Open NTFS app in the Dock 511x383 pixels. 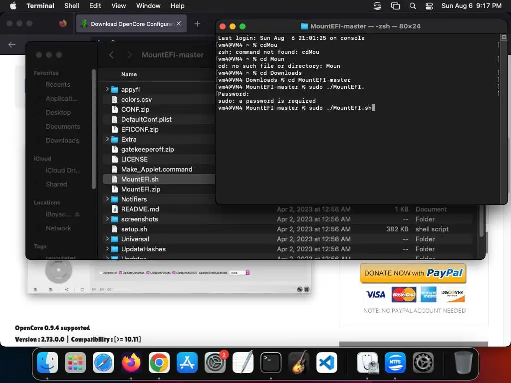[395, 363]
